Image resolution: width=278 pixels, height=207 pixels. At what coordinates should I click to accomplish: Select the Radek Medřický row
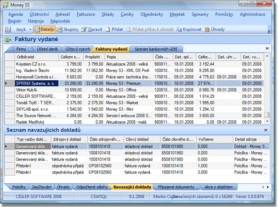tap(134, 122)
